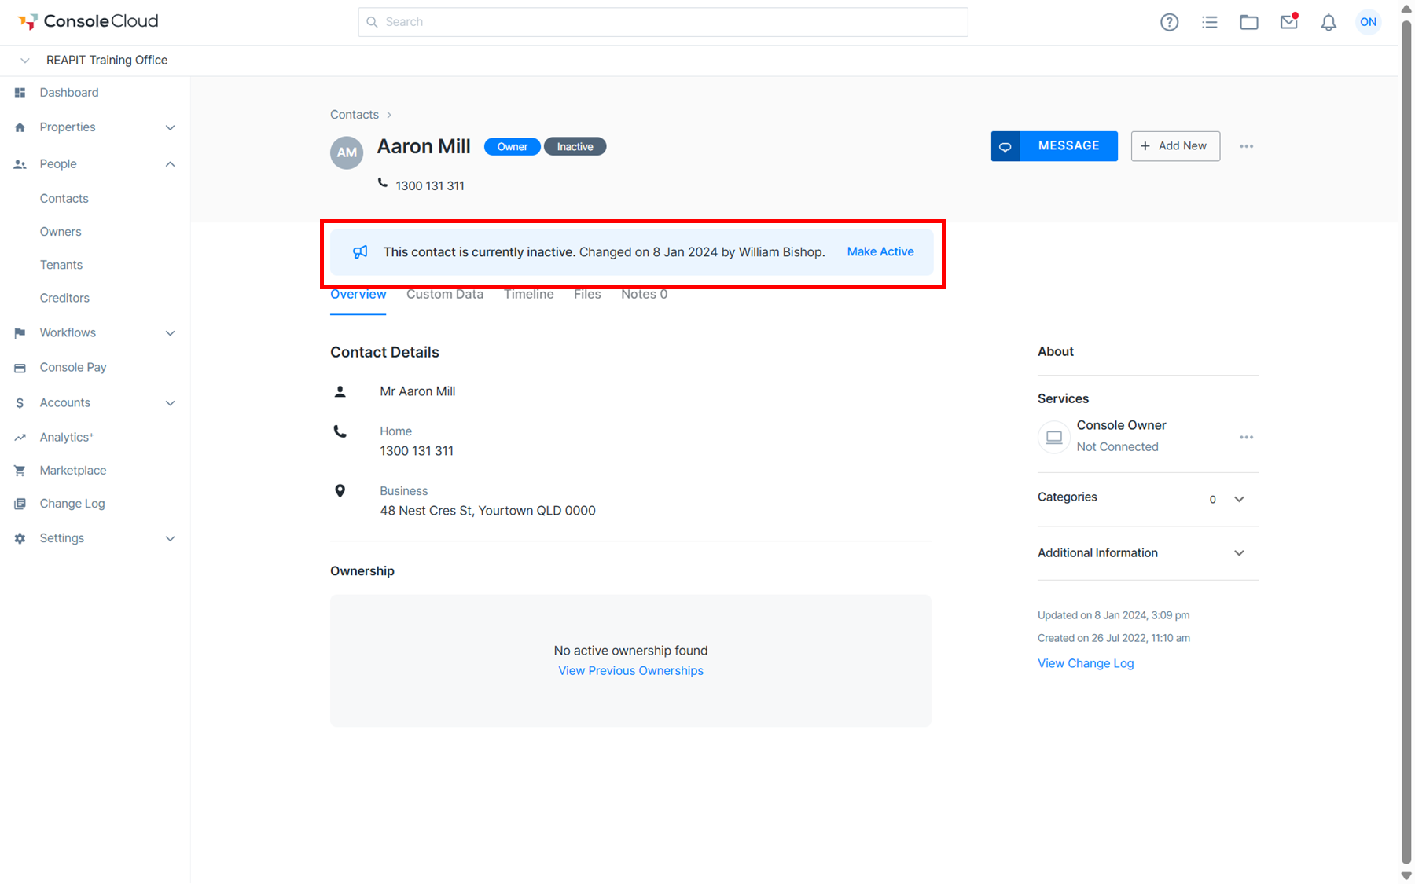The image size is (1415, 884).
Task: Open Owners in the sidebar
Action: click(61, 232)
